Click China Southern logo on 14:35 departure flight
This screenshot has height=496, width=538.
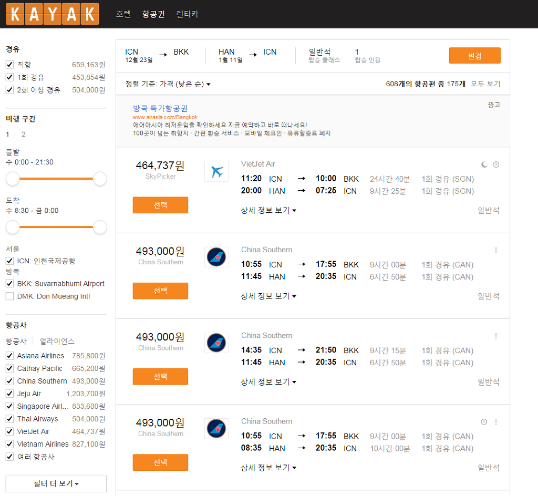click(216, 343)
